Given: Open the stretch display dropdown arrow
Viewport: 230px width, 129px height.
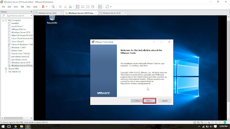Looking at the screenshot, I should coord(111,7).
